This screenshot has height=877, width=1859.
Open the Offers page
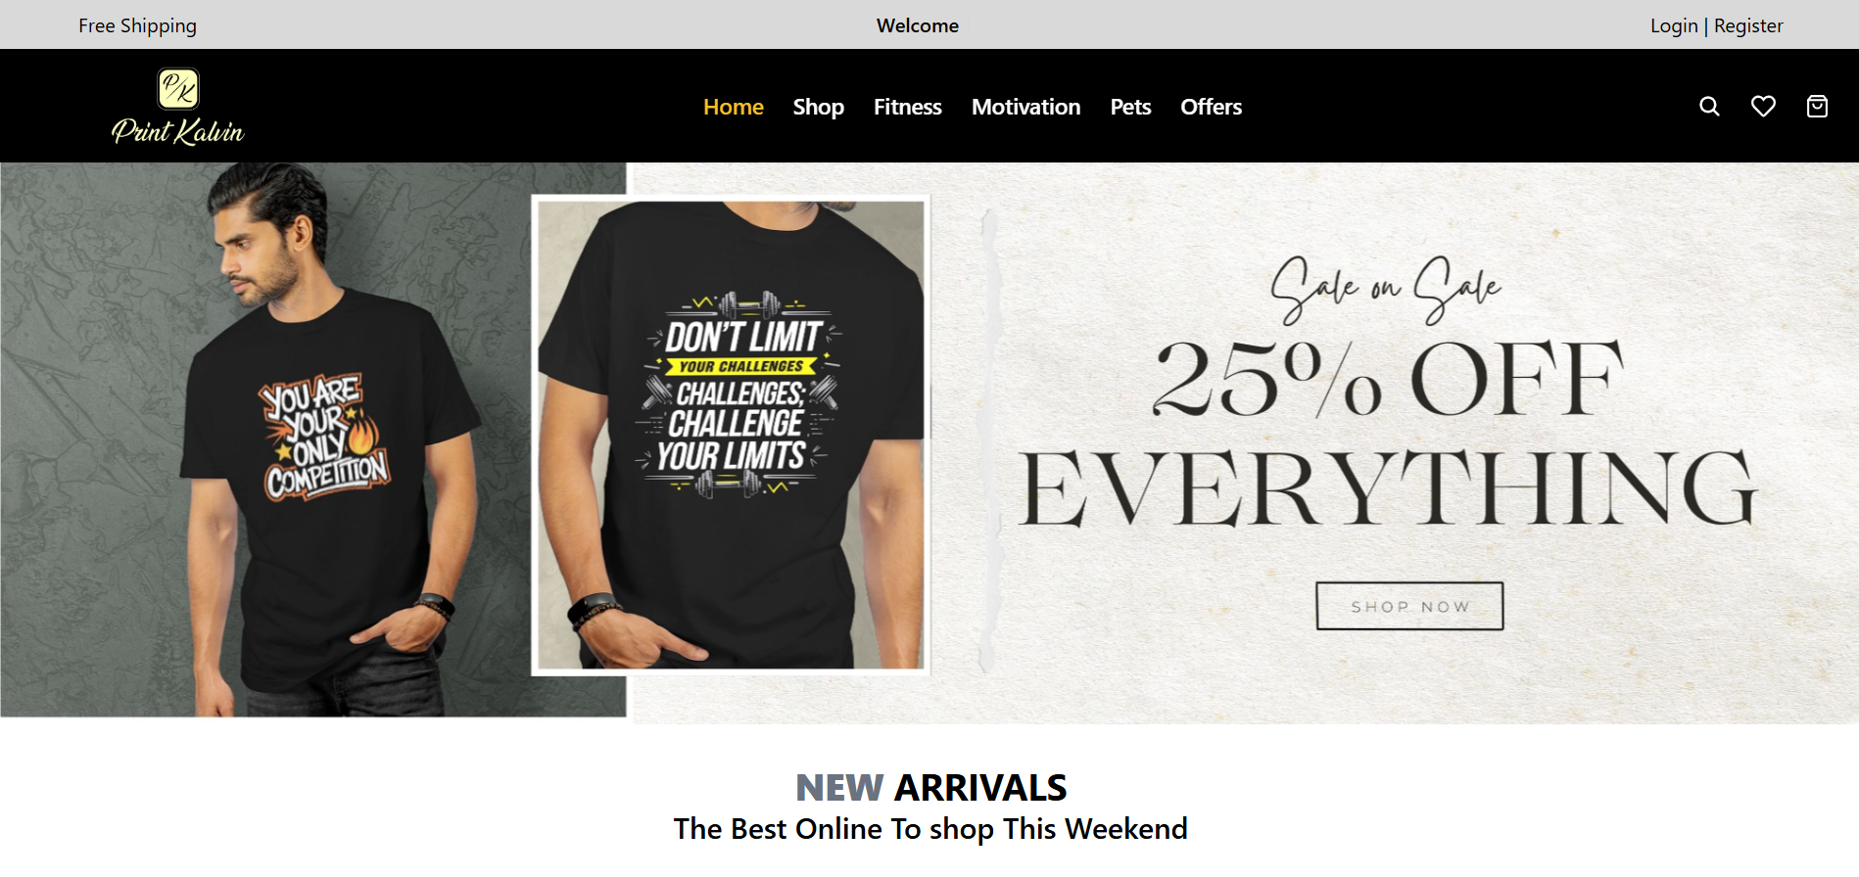click(x=1211, y=107)
